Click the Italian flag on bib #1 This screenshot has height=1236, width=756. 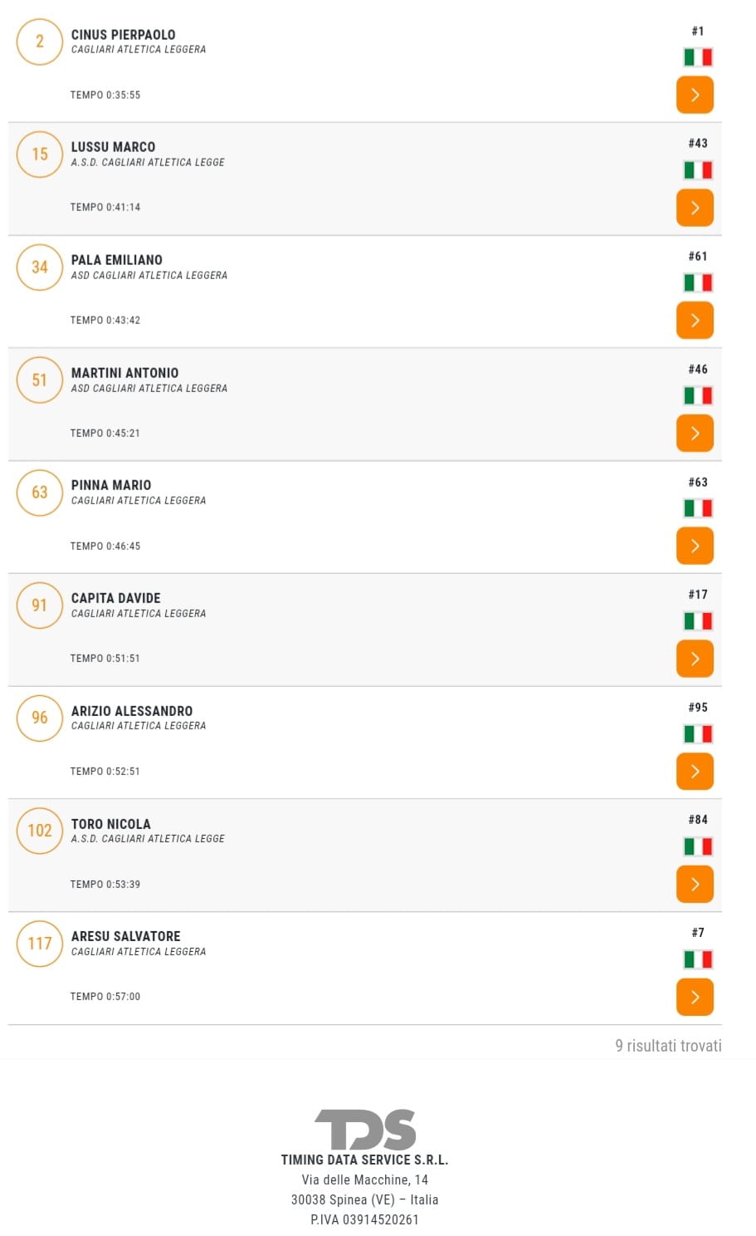point(698,57)
